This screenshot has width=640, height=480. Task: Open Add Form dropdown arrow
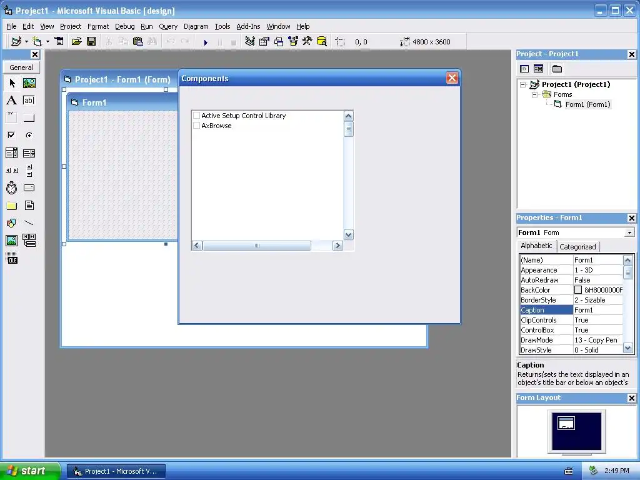(47, 42)
